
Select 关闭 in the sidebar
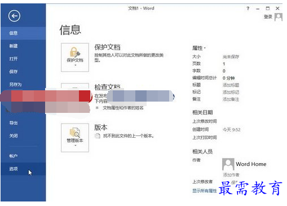point(23,135)
